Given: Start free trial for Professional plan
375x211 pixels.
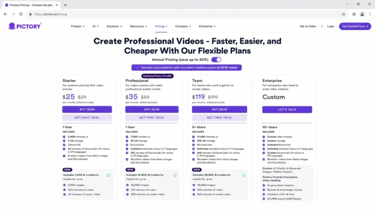Looking at the screenshot, I should coord(152,118).
